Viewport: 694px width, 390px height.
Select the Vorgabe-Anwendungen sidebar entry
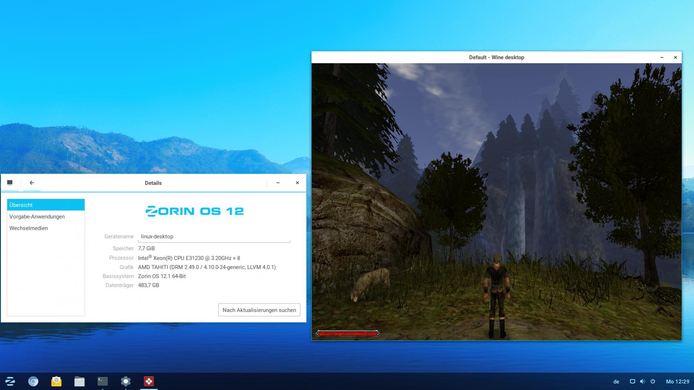(x=46, y=217)
